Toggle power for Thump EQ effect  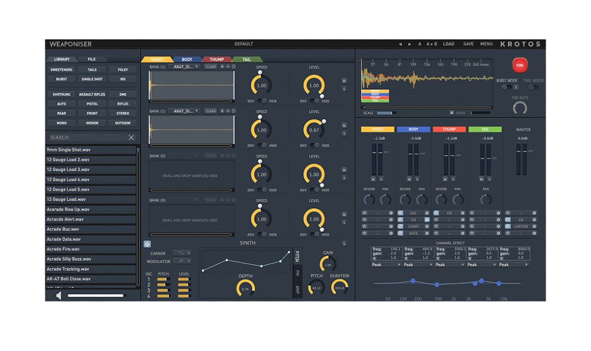(436, 213)
